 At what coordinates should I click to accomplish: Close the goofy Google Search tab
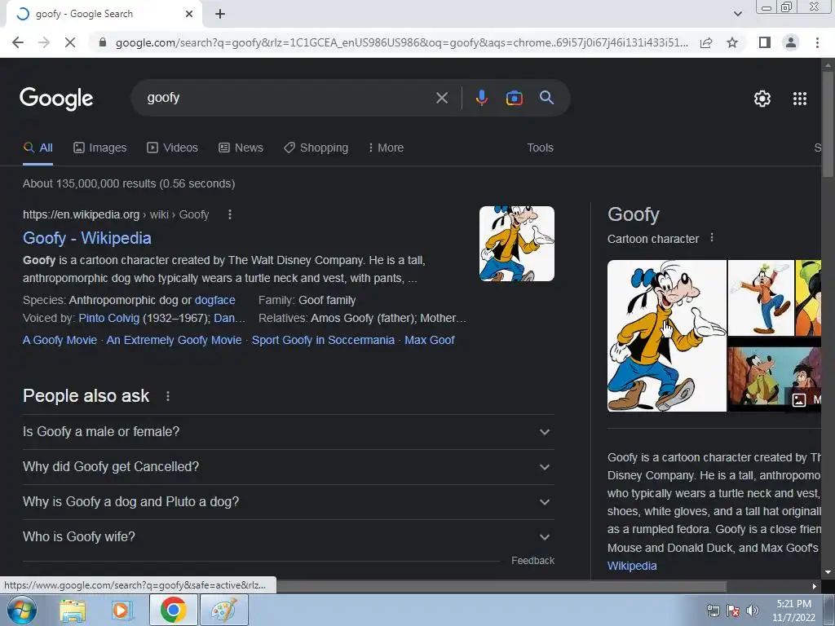(189, 14)
